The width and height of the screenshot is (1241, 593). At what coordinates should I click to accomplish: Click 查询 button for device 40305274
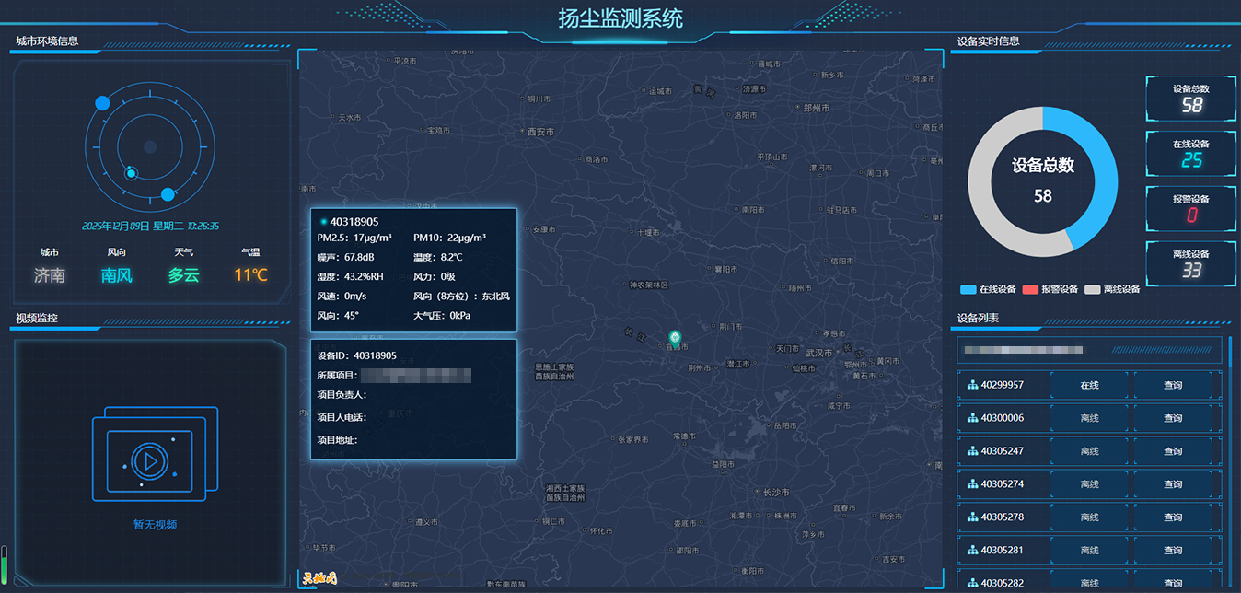[x=1172, y=484]
